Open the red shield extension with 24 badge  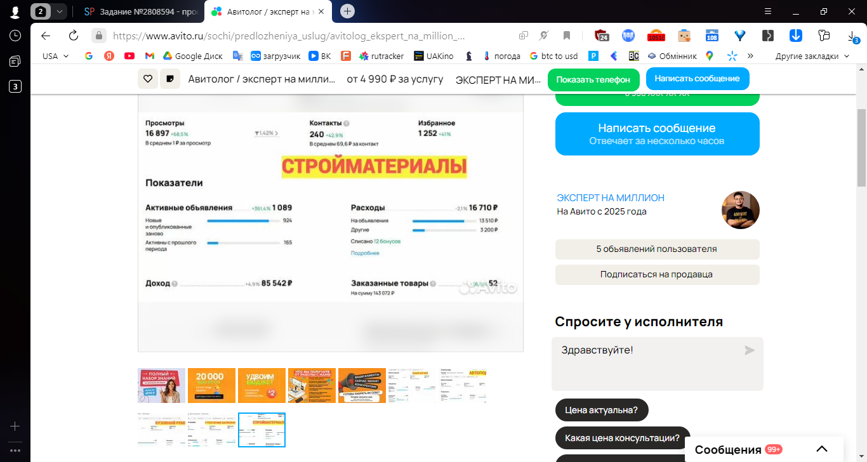[x=601, y=36]
